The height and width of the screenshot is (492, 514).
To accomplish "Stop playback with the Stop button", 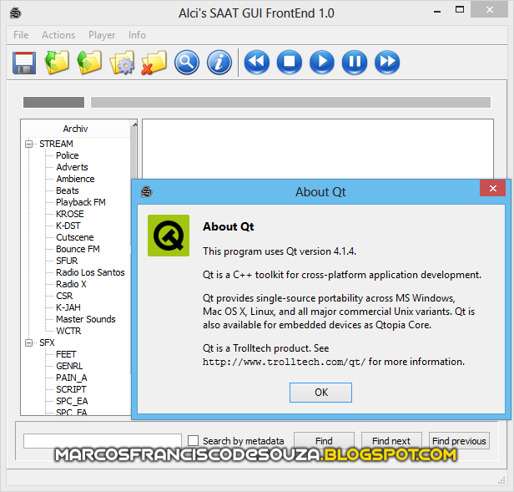I will tap(290, 63).
